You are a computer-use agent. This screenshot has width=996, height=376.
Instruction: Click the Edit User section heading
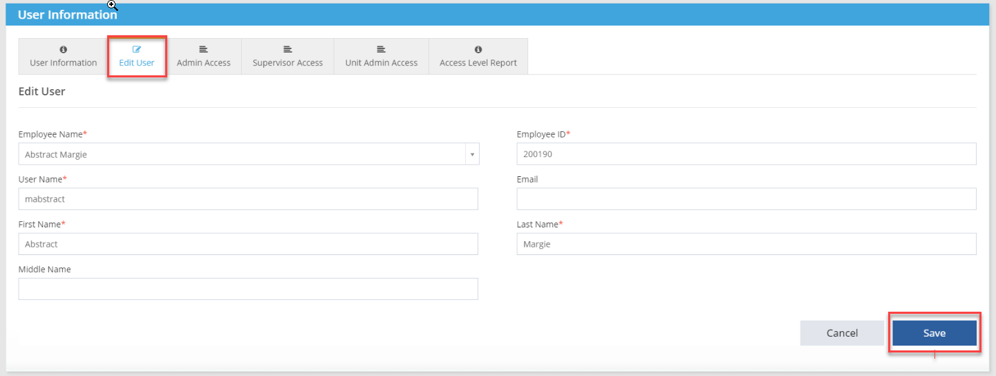[41, 91]
